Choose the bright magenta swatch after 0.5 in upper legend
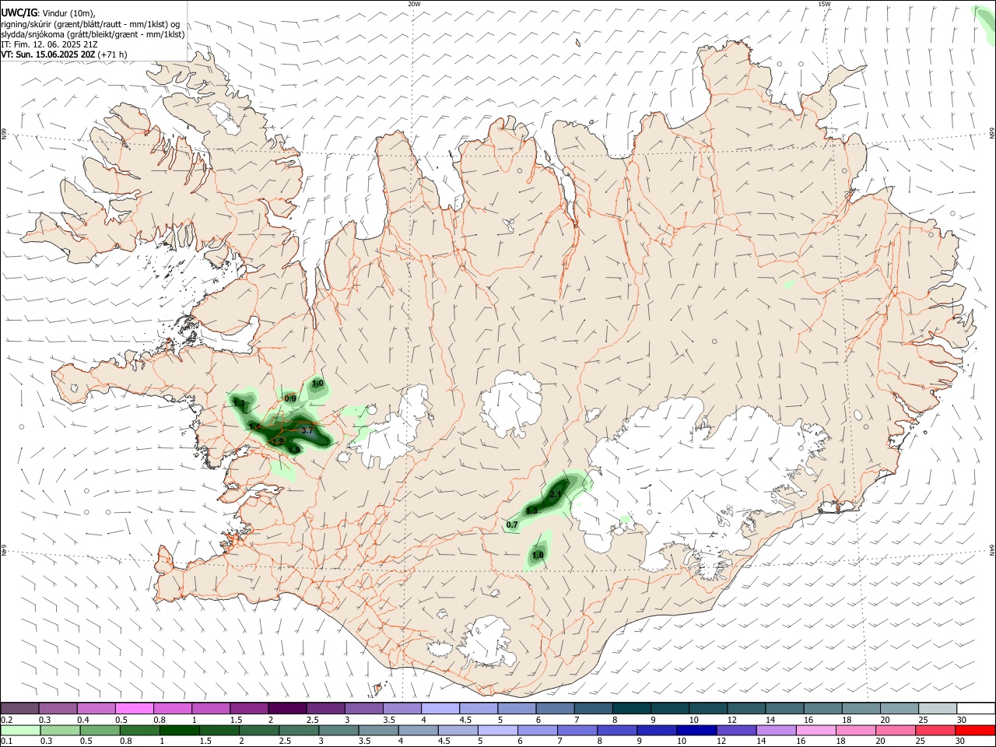 click(x=135, y=708)
